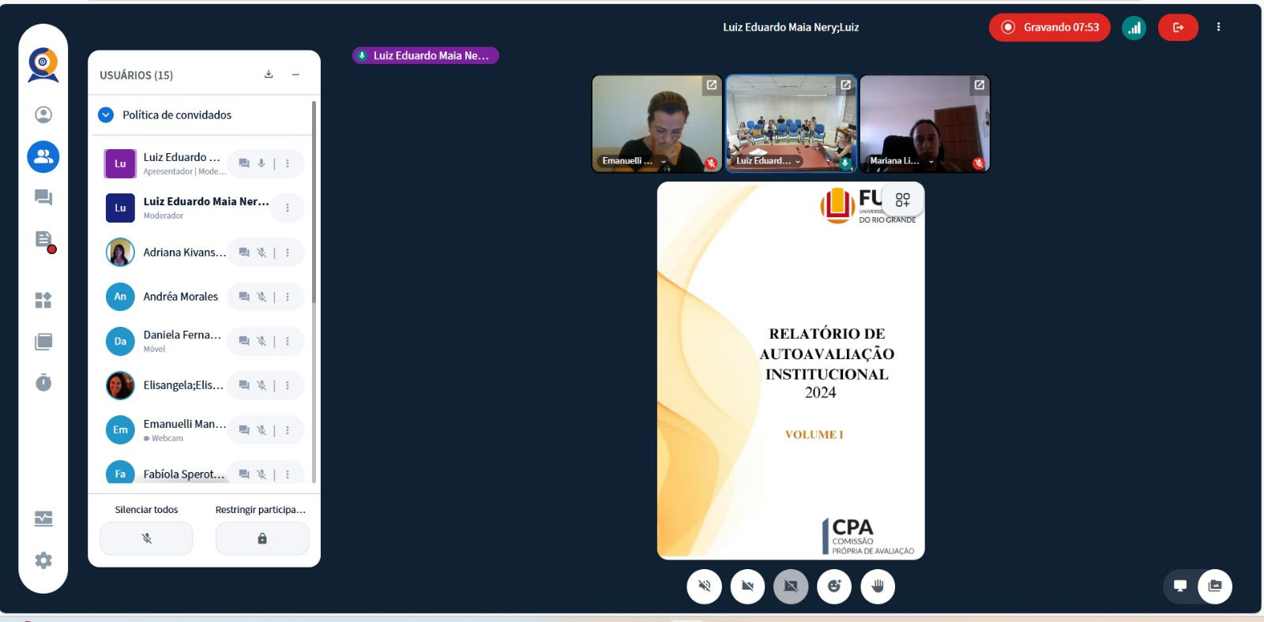Click the raise hand button

(878, 586)
